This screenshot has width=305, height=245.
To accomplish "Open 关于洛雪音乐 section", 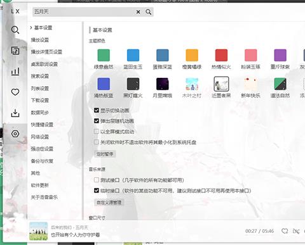I will 44,198.
